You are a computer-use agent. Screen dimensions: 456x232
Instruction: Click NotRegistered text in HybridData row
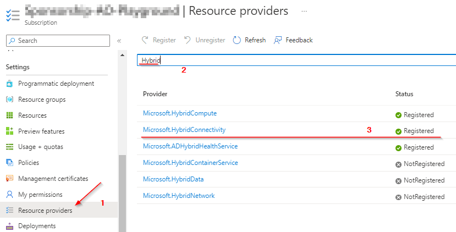424,180
